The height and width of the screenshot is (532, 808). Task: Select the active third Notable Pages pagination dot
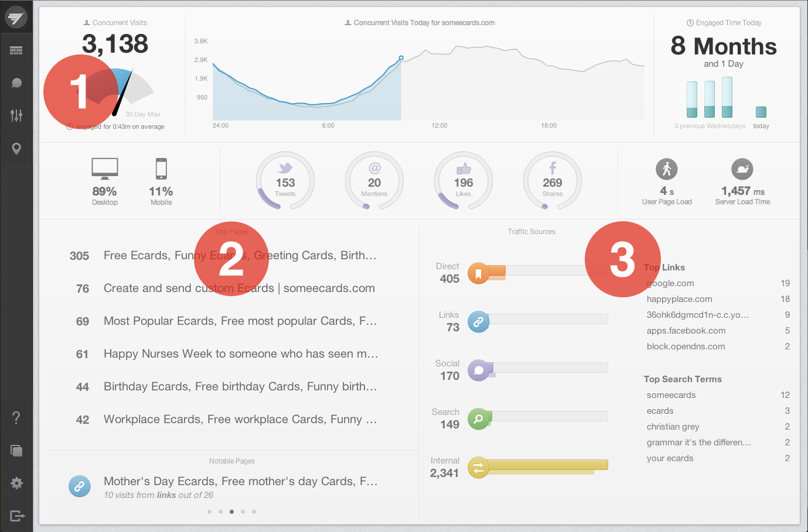(x=231, y=512)
